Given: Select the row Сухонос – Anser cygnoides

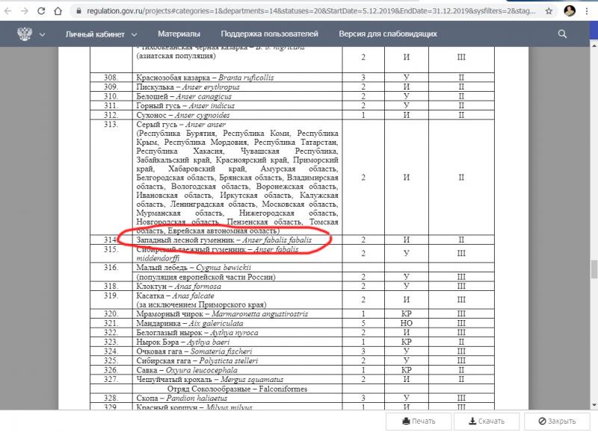Looking at the screenshot, I should 292,115.
